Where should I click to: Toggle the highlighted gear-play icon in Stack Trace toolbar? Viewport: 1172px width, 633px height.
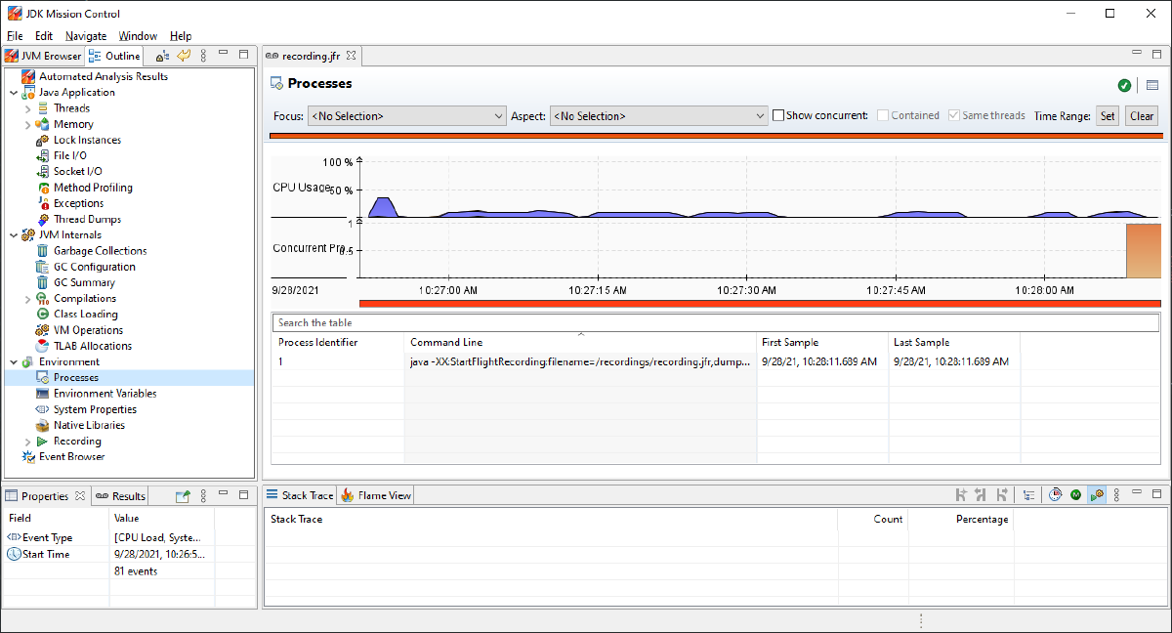(1097, 495)
